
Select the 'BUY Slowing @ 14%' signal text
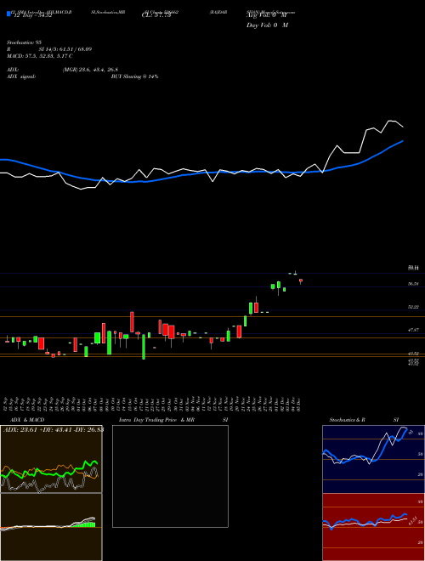click(x=135, y=76)
